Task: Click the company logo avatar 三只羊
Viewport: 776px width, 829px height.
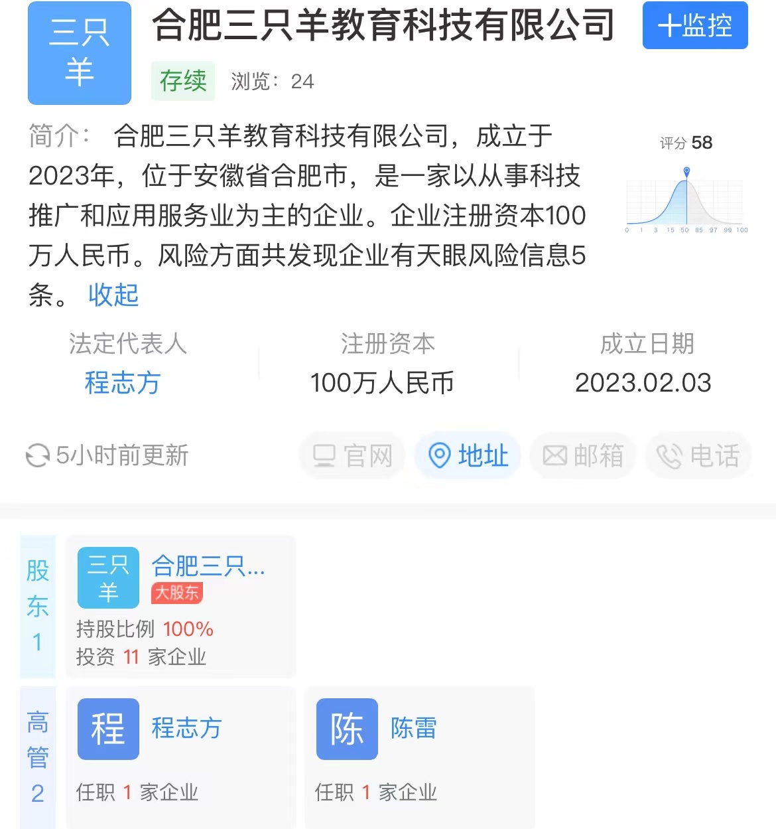Action: tap(79, 53)
